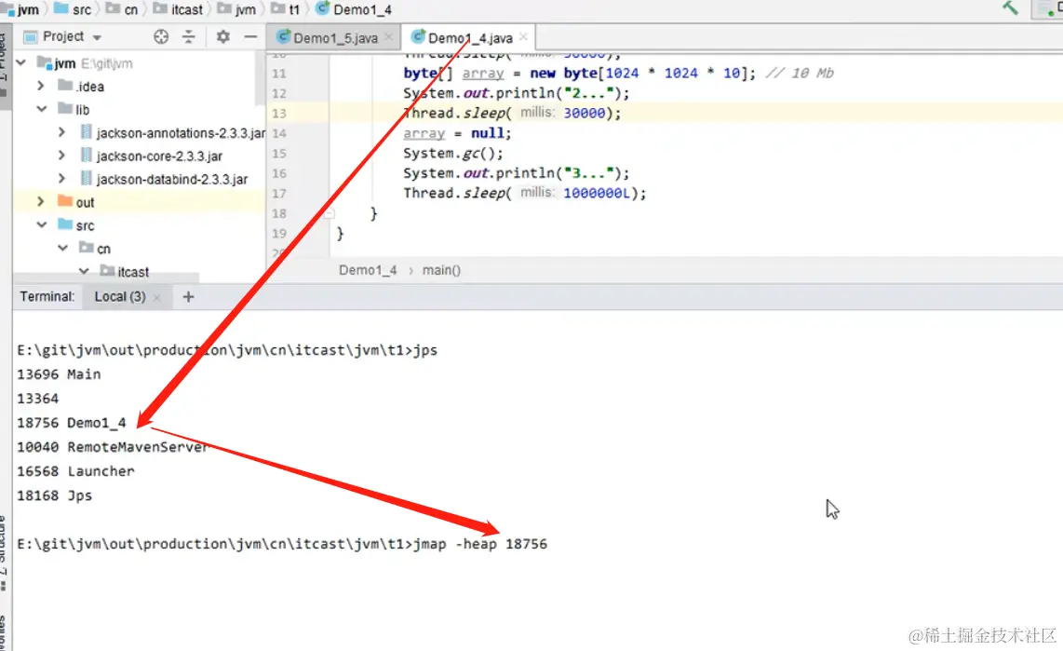This screenshot has height=651, width=1063.
Task: Click line number 15 in gutter
Action: click(279, 154)
